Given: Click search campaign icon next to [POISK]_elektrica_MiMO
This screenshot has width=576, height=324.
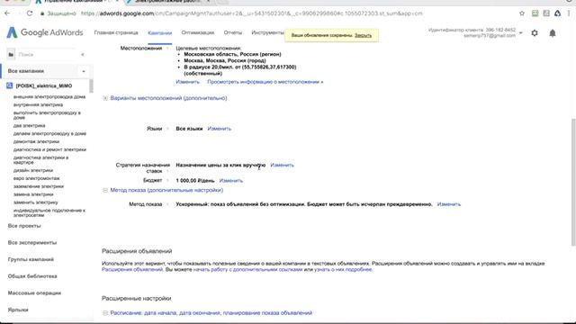Looking at the screenshot, I should point(10,85).
